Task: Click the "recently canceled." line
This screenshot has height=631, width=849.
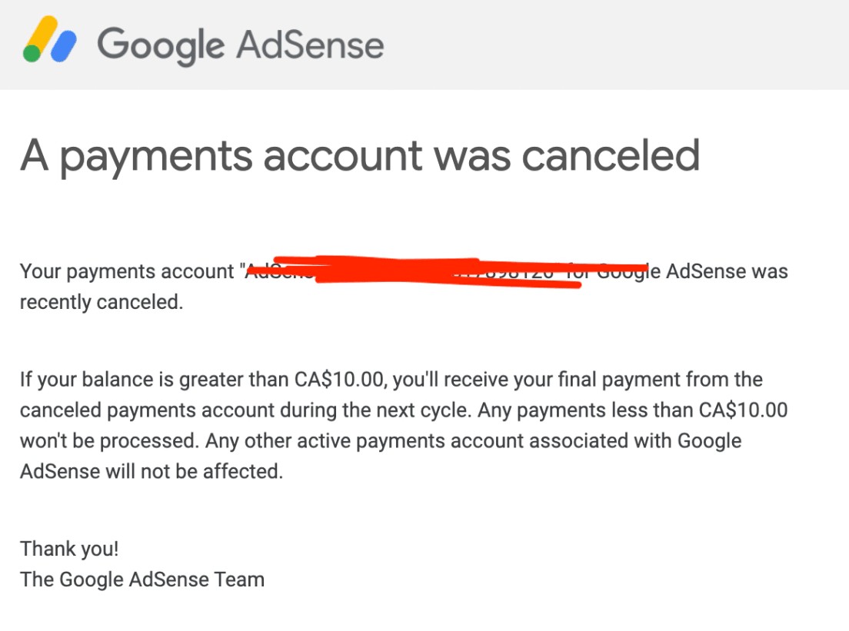Action: (102, 302)
